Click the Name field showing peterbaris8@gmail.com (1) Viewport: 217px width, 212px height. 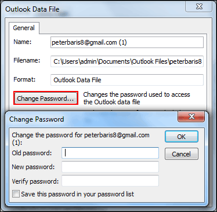127,42
